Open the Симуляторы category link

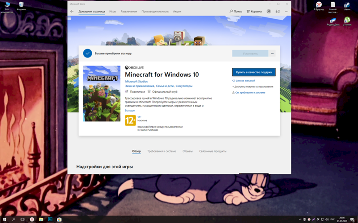coord(184,86)
